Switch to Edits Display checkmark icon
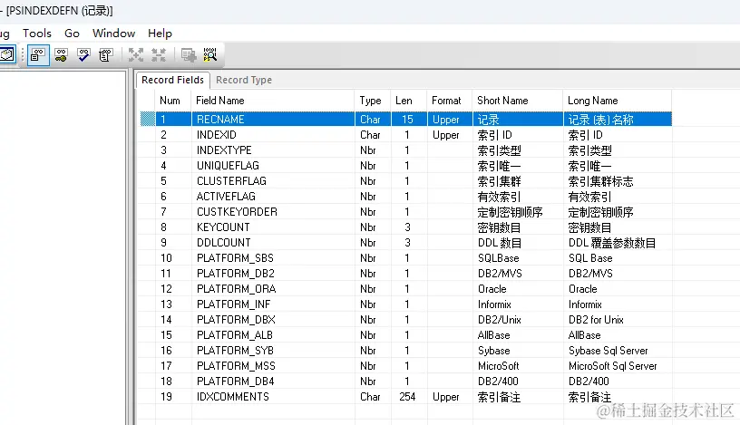This screenshot has height=425, width=740. pos(83,55)
